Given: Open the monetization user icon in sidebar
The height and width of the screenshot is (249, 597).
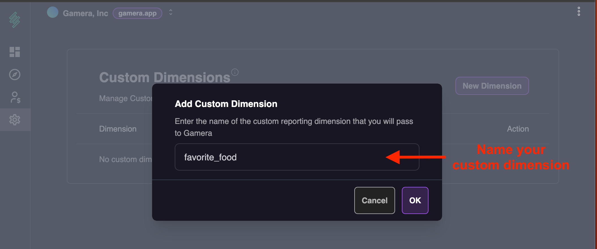Looking at the screenshot, I should 15,97.
